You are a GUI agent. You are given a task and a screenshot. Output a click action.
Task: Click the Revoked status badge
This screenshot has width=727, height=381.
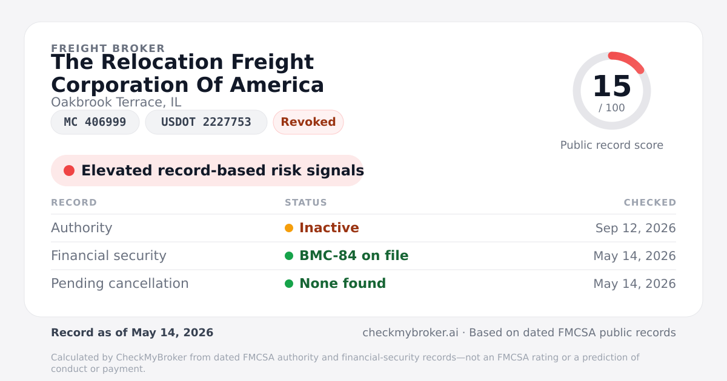pos(308,122)
